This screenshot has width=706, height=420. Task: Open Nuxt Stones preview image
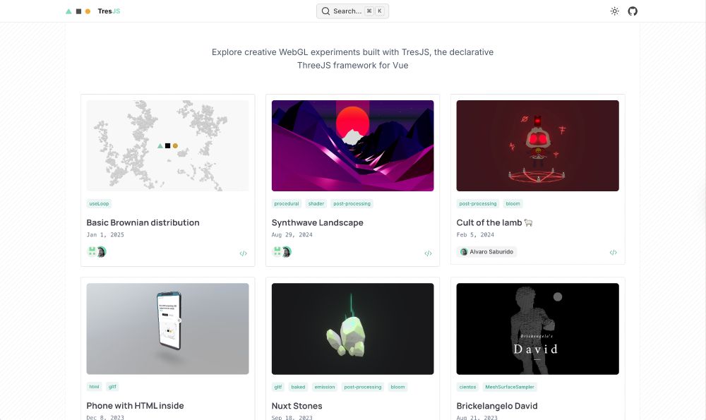[352, 329]
